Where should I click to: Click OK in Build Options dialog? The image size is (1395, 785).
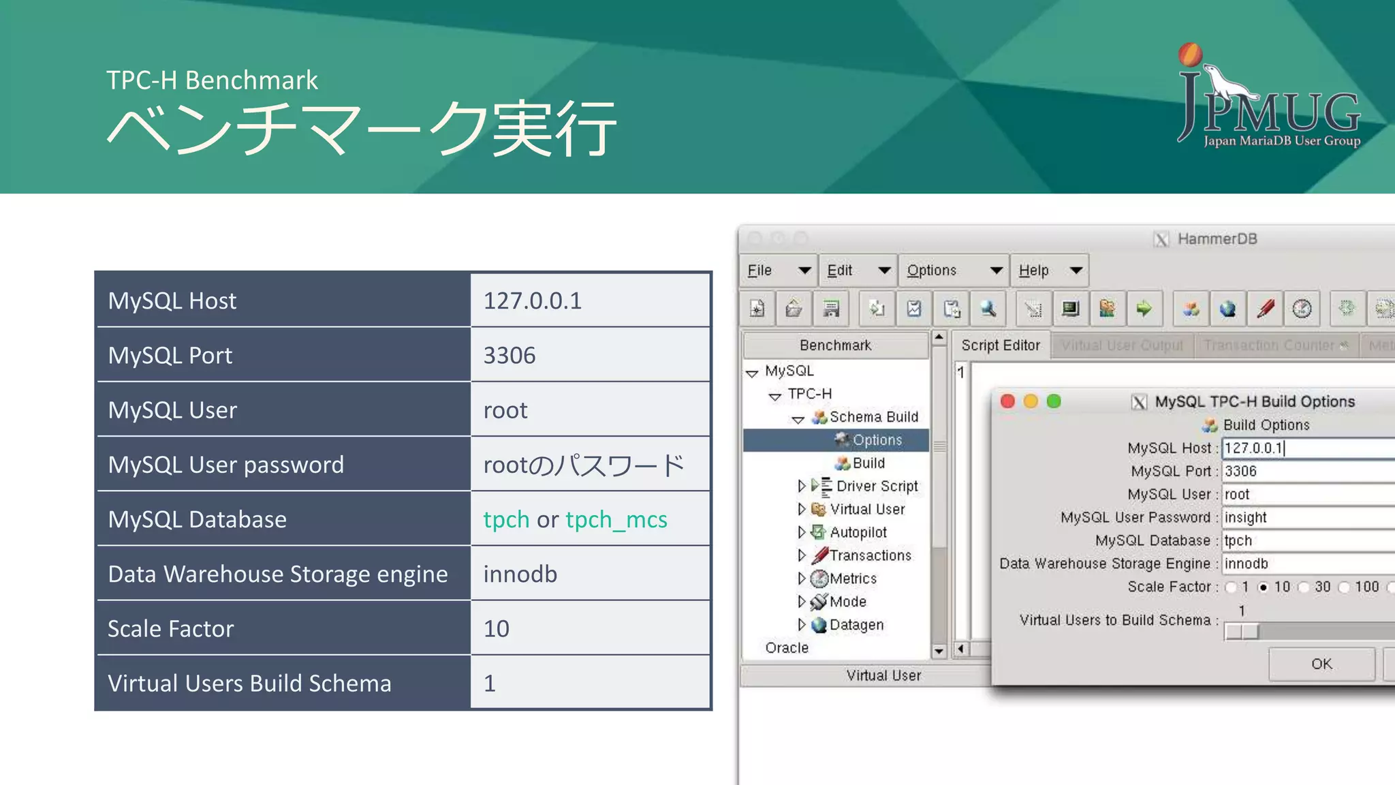coord(1321,664)
